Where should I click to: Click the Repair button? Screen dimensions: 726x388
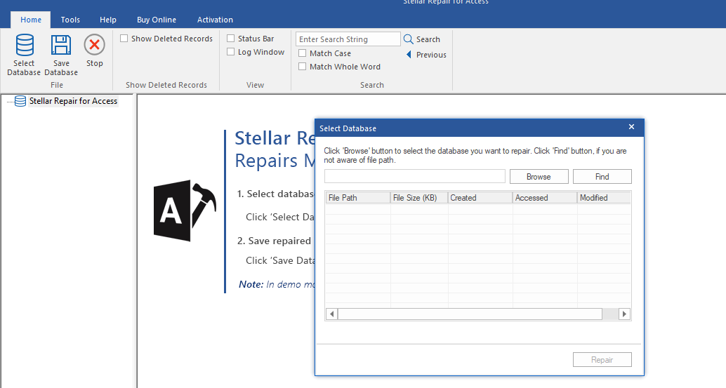pos(602,360)
